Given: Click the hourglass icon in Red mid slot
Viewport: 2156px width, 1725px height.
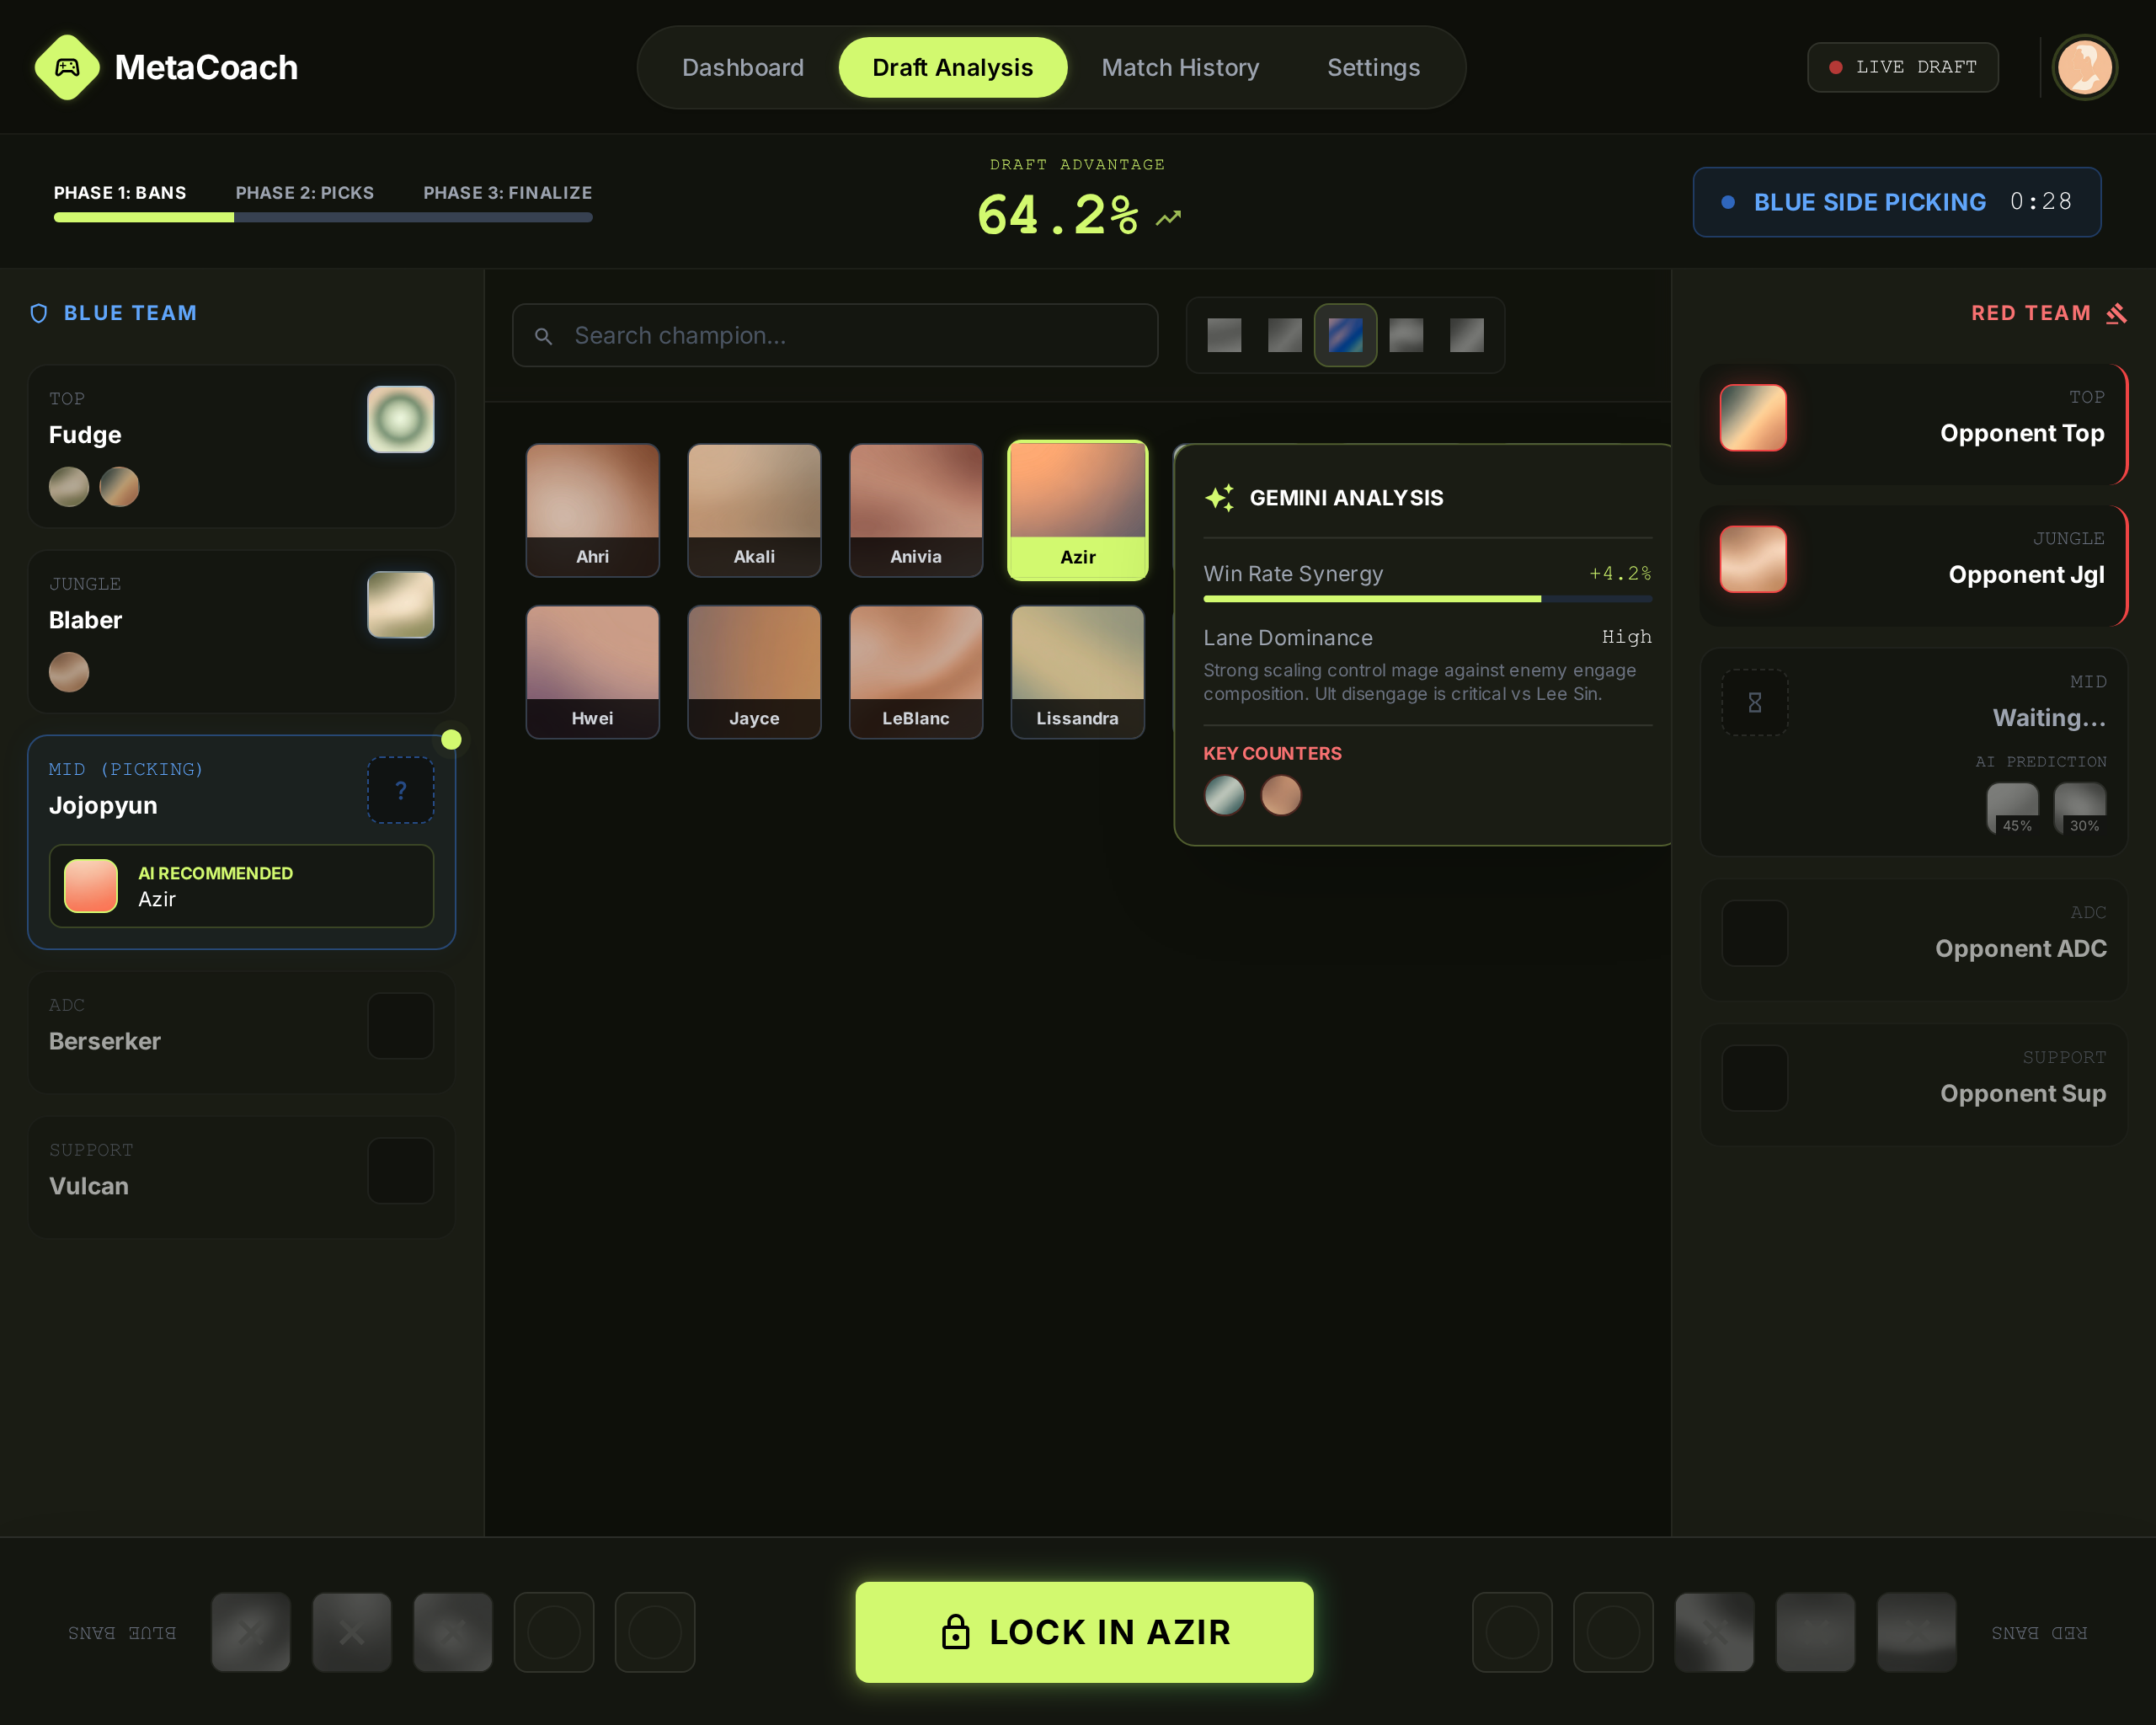Looking at the screenshot, I should [1754, 703].
